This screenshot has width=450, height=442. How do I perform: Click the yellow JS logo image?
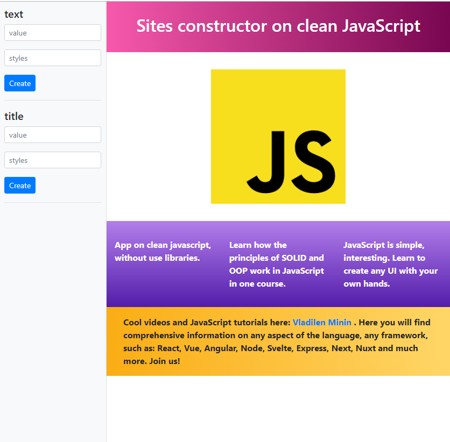(278, 137)
